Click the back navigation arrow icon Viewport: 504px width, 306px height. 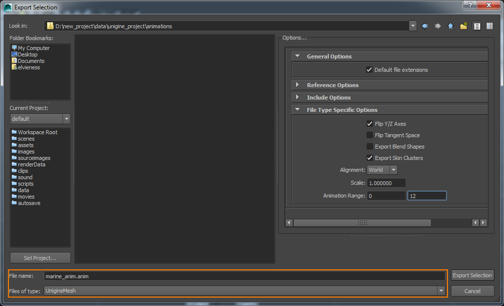click(425, 26)
